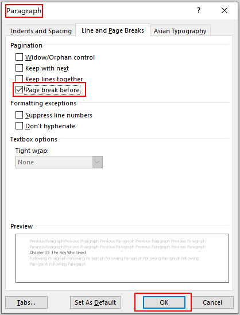Screen dimensions: 240x315
Task: Open the Tabs... settings button
Action: tap(26, 302)
